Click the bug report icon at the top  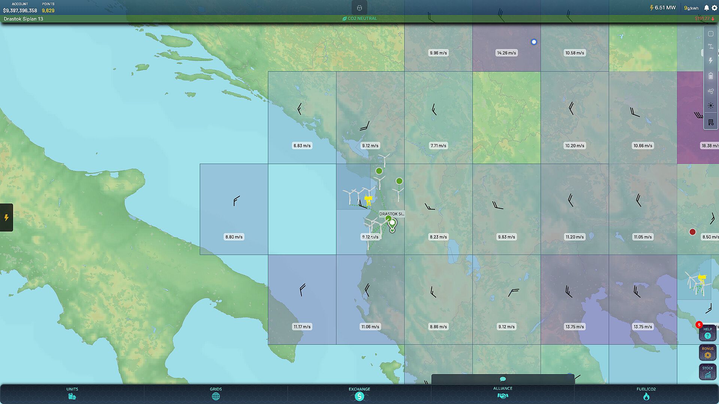coord(359,8)
